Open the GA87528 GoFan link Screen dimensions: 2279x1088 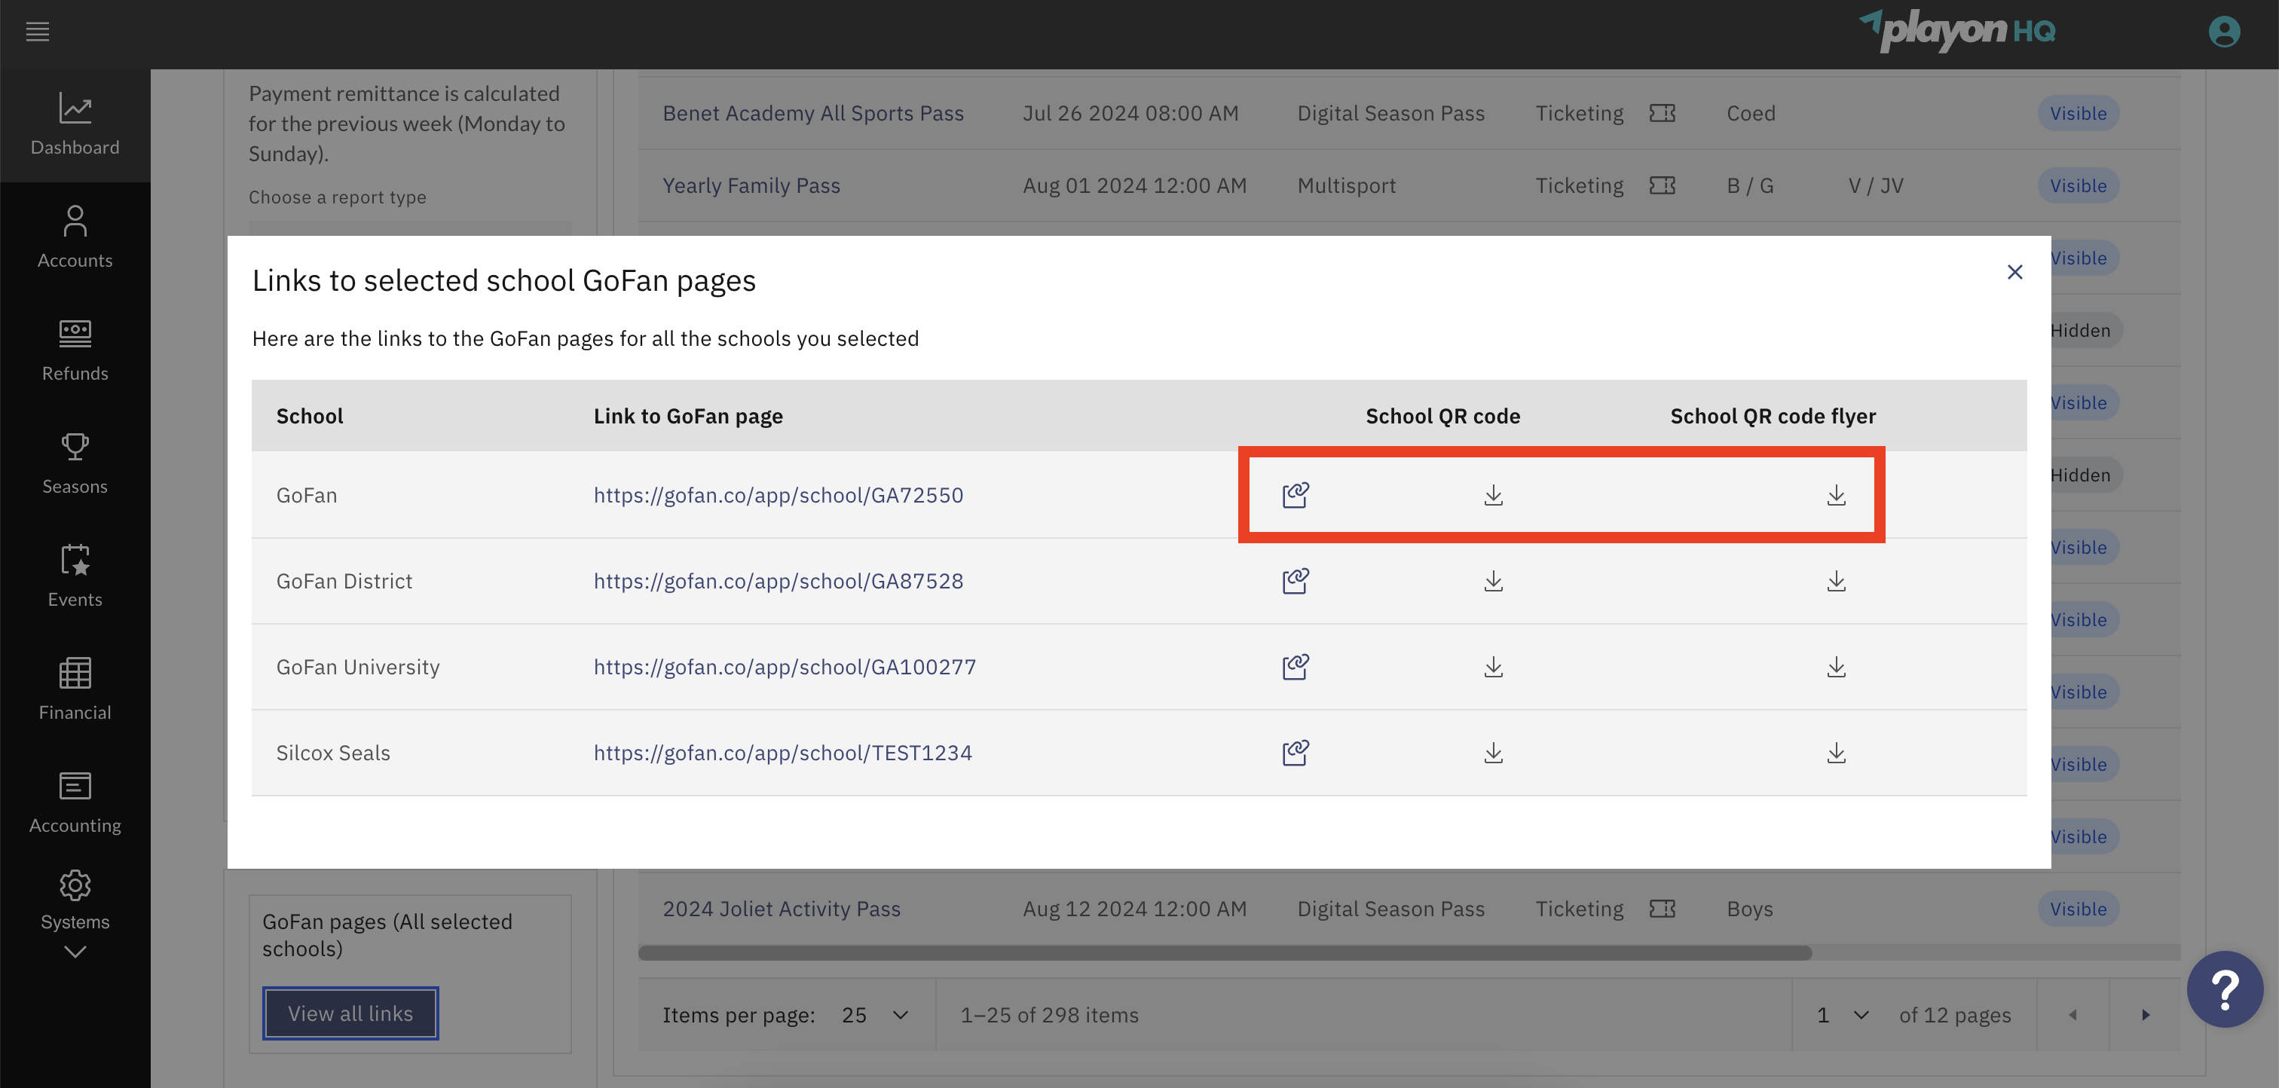(x=779, y=581)
